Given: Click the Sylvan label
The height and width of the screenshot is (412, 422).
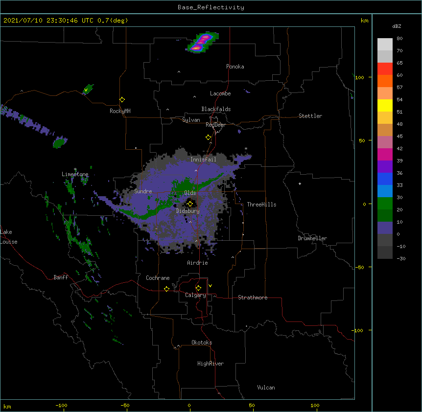Looking at the screenshot, I should [191, 120].
